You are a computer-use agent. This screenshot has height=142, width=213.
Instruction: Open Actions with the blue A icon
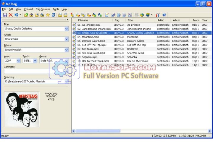[x=100, y=15]
